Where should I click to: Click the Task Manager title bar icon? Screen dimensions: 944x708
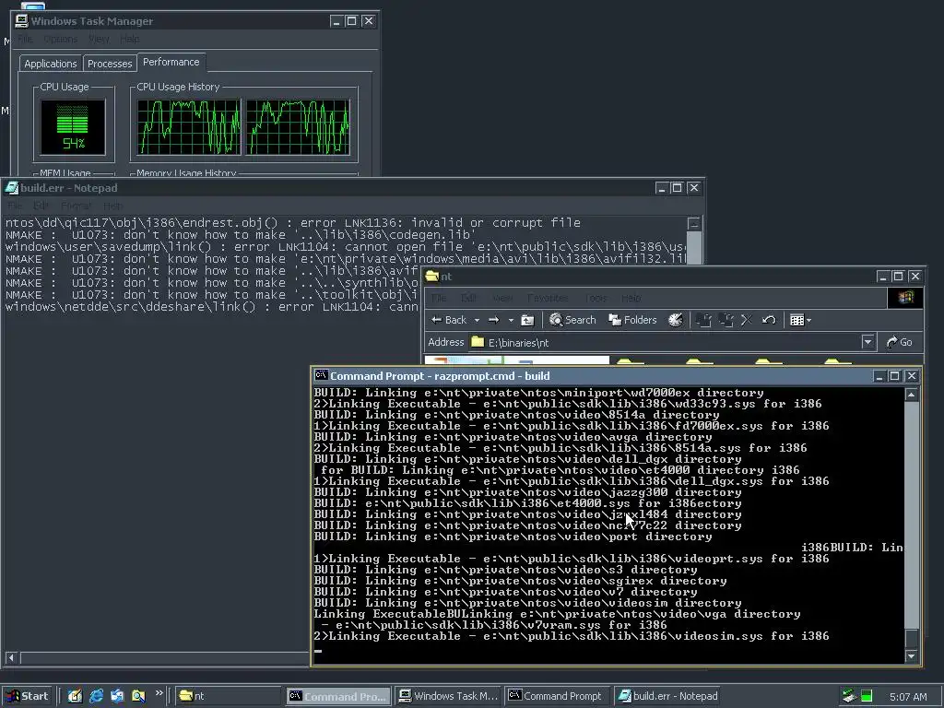point(21,21)
